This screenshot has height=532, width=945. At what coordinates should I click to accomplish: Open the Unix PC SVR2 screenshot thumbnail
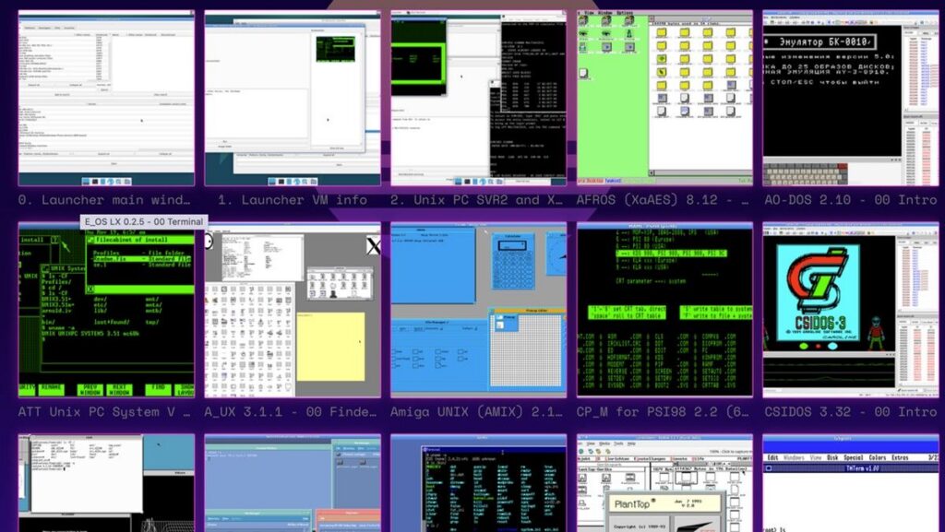(x=479, y=98)
